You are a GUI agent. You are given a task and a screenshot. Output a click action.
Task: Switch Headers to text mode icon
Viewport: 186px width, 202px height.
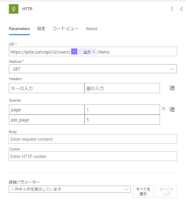tap(172, 88)
